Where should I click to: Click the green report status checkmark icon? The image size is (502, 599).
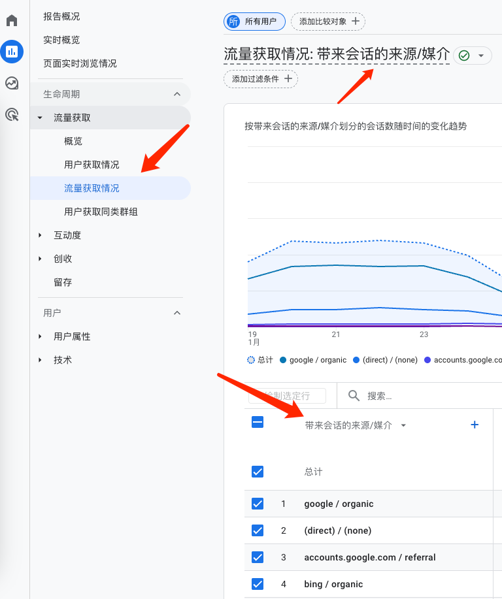pyautogui.click(x=464, y=56)
